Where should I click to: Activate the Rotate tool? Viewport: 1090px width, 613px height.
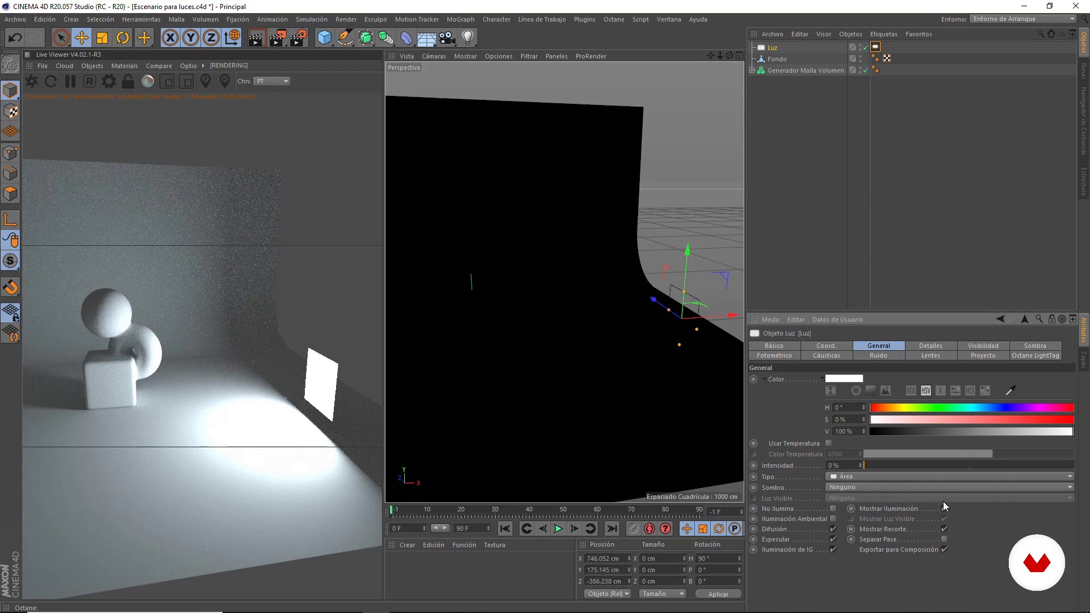click(123, 38)
